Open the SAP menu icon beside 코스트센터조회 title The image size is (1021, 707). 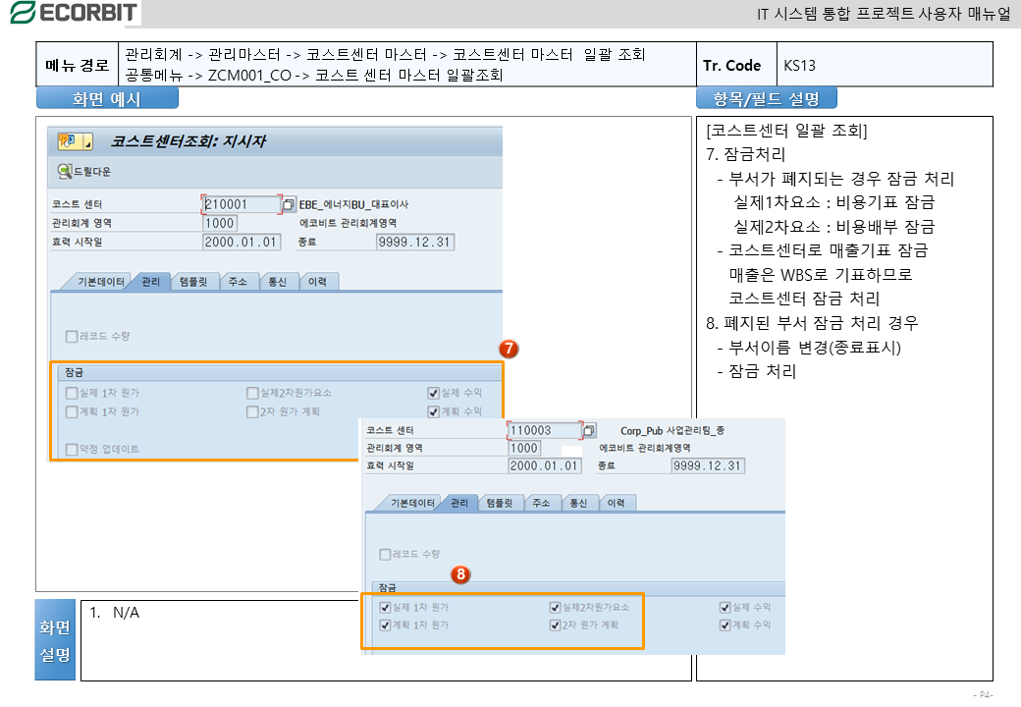69,141
